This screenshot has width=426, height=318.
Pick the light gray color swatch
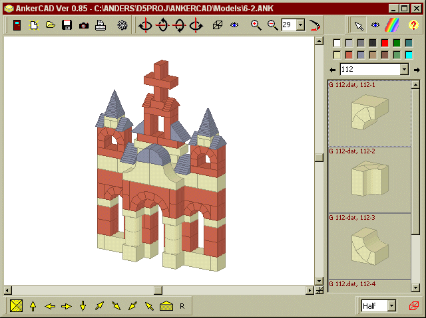349,42
